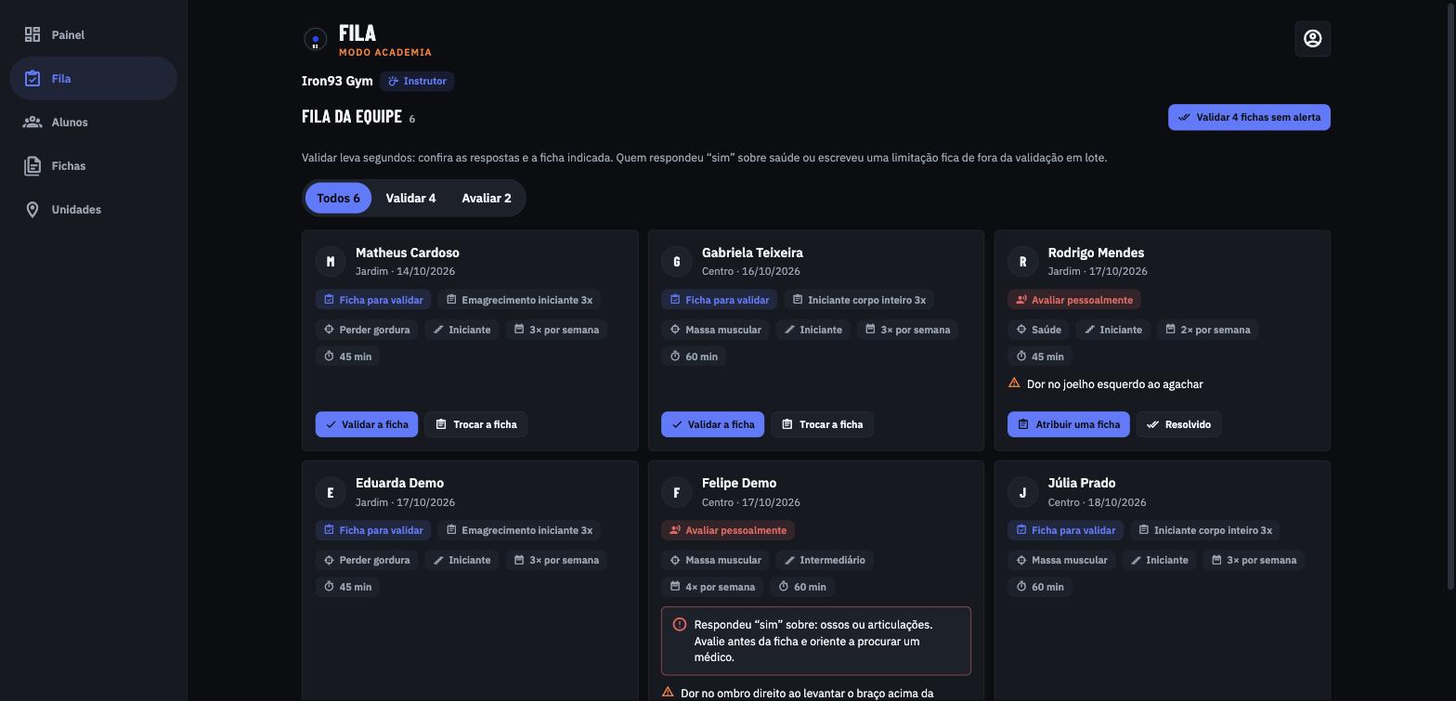The width and height of the screenshot is (1456, 701).
Task: Click the Painel dashboard icon in sidebar
Action: 32,35
